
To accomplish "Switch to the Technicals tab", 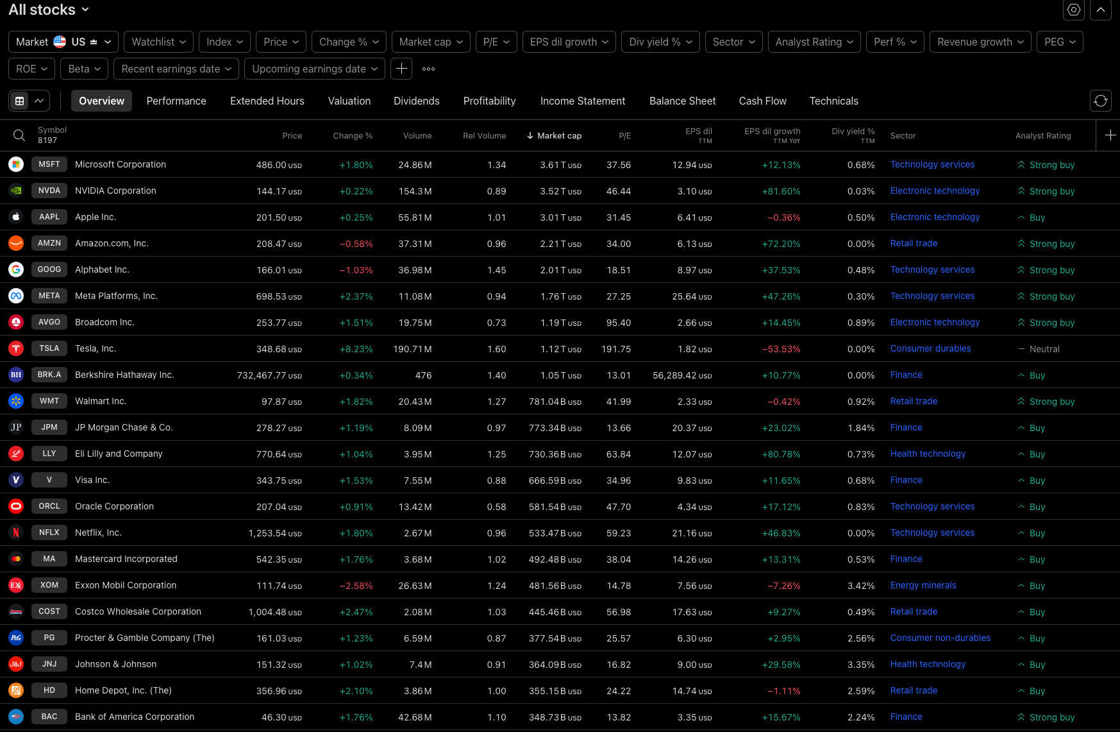I will (x=833, y=101).
